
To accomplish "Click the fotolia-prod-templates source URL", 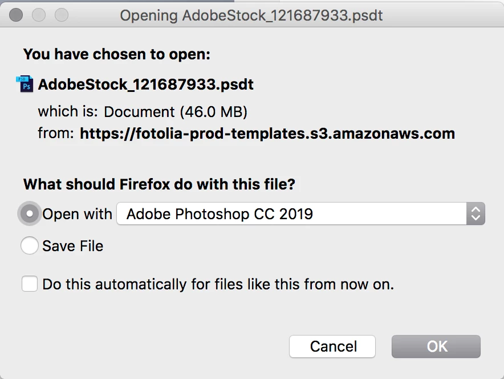I will (267, 134).
